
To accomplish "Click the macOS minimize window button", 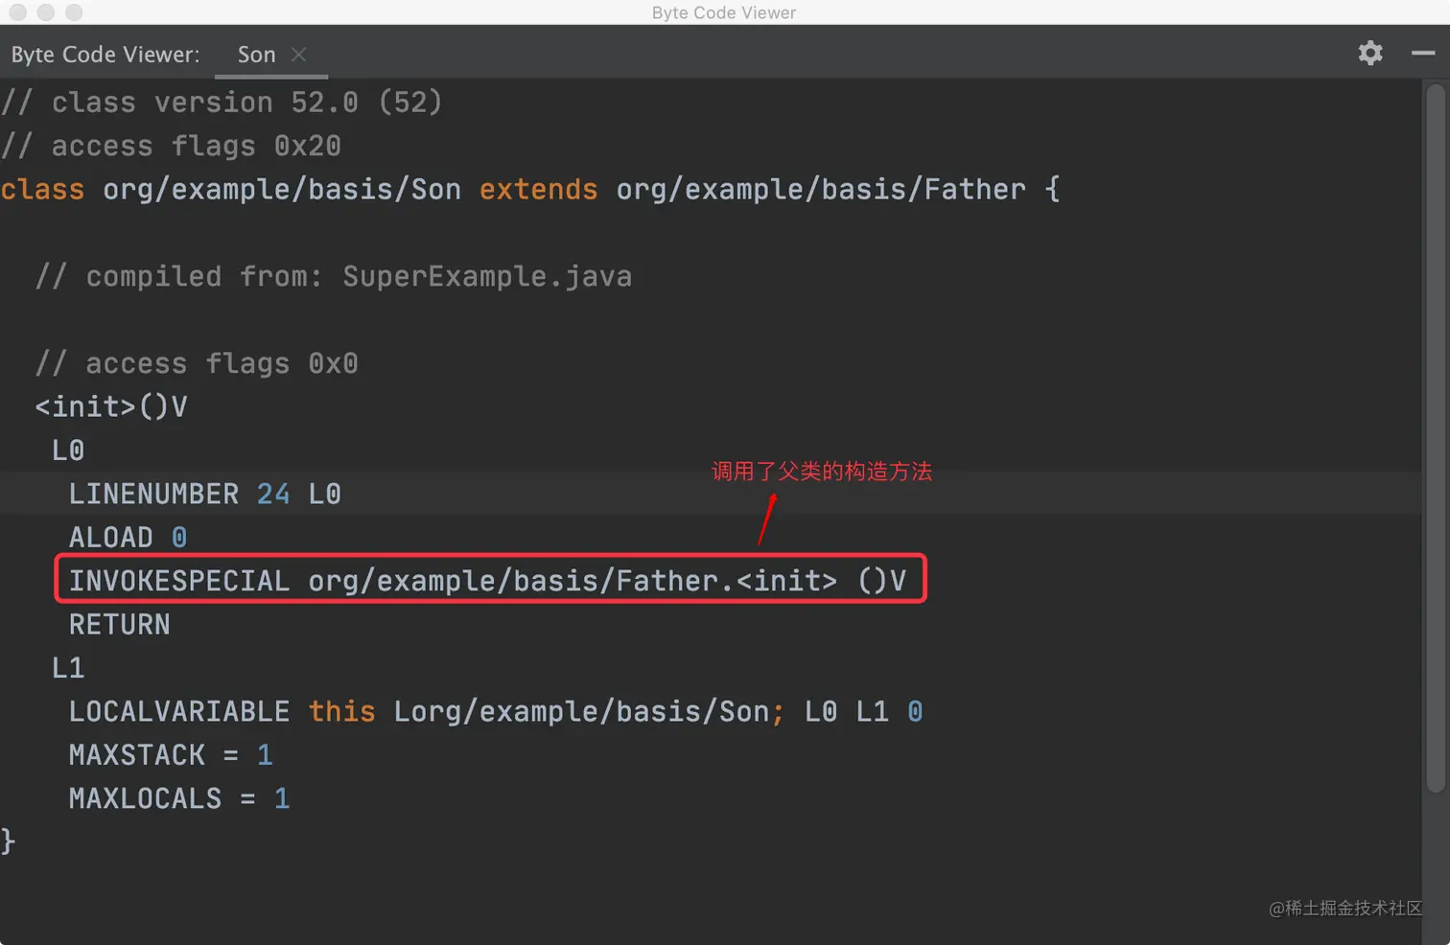I will (x=46, y=12).
